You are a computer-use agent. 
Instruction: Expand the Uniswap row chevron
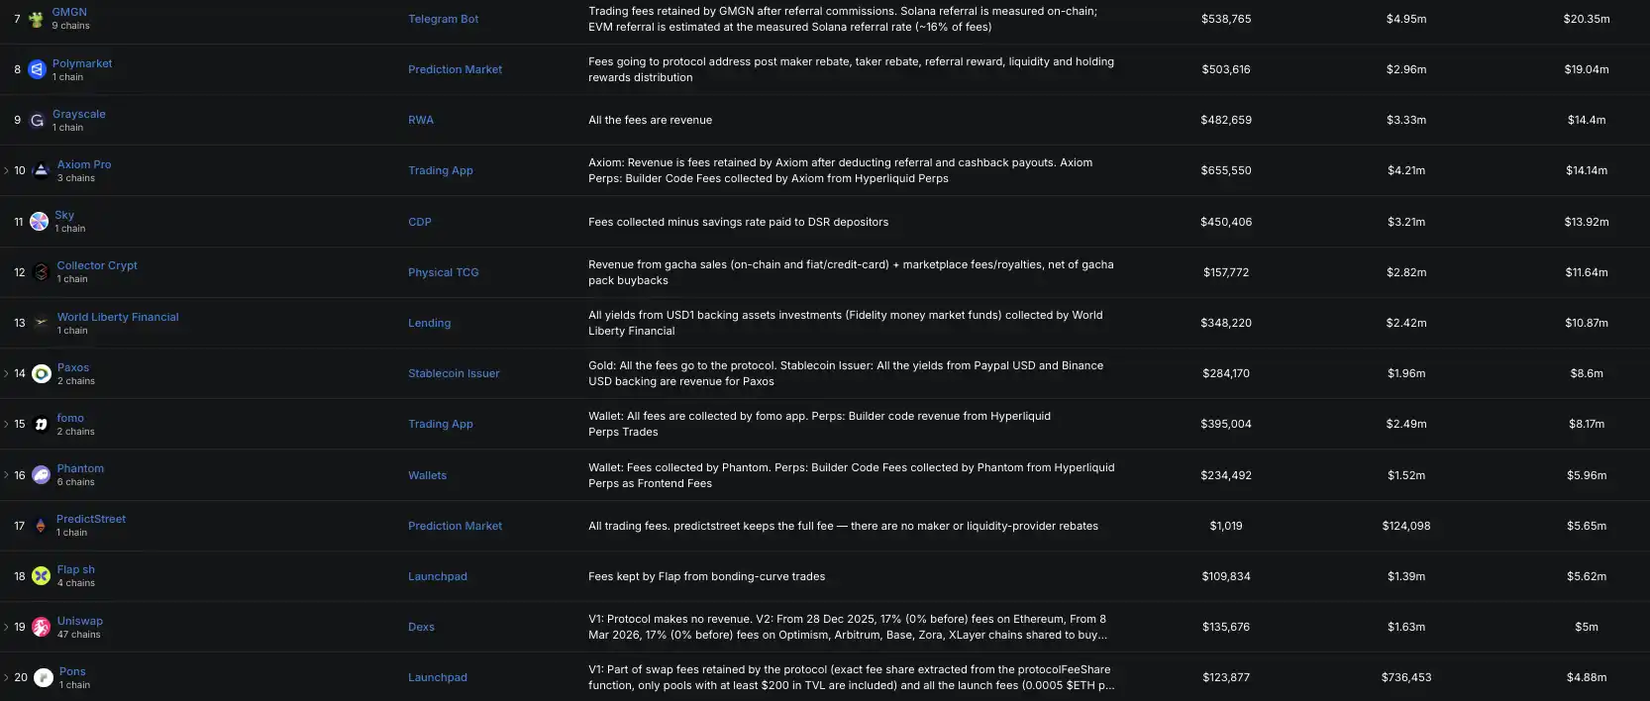pyautogui.click(x=6, y=627)
